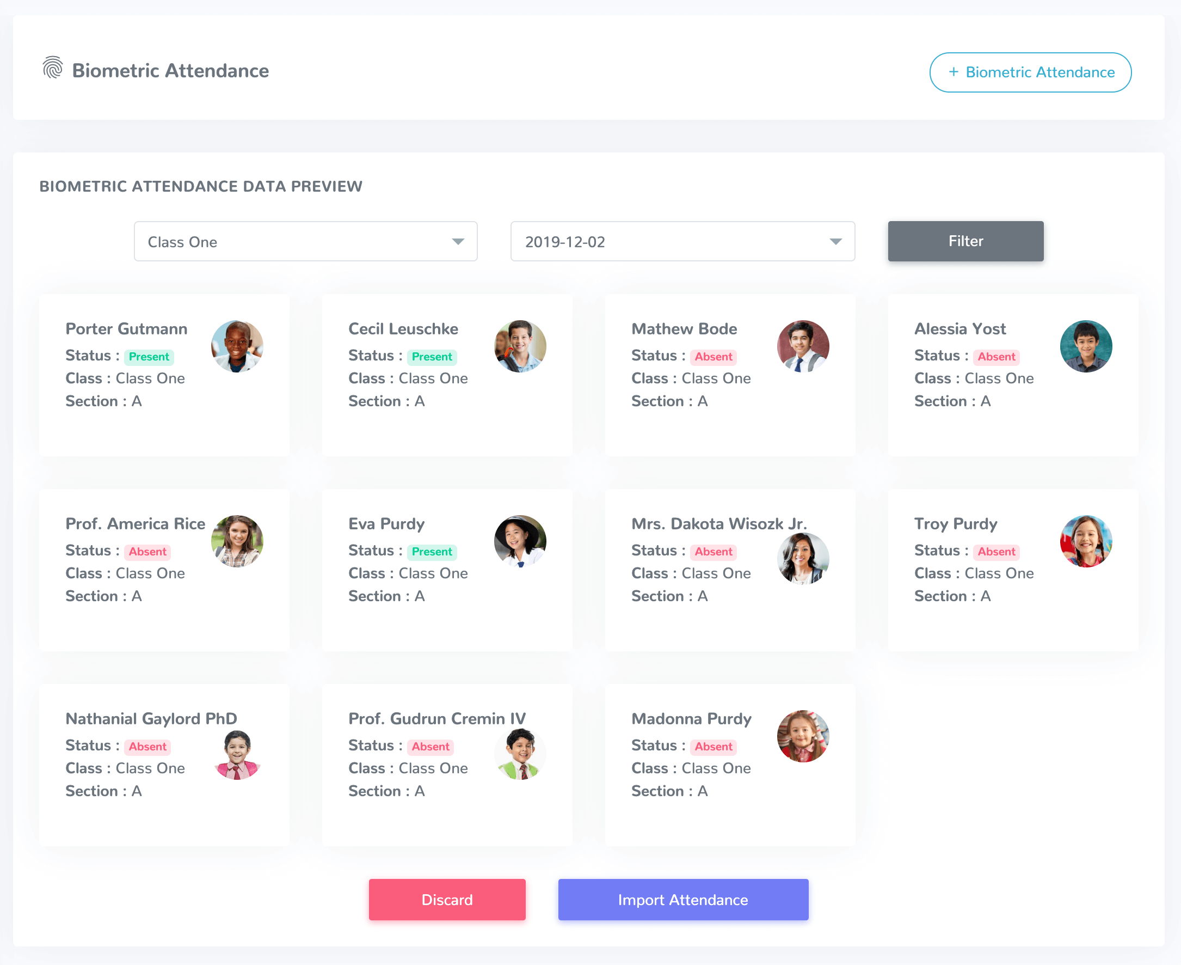Click Mrs. Dakota Wisozk Jr.'s avatar
The image size is (1181, 965).
(x=803, y=559)
